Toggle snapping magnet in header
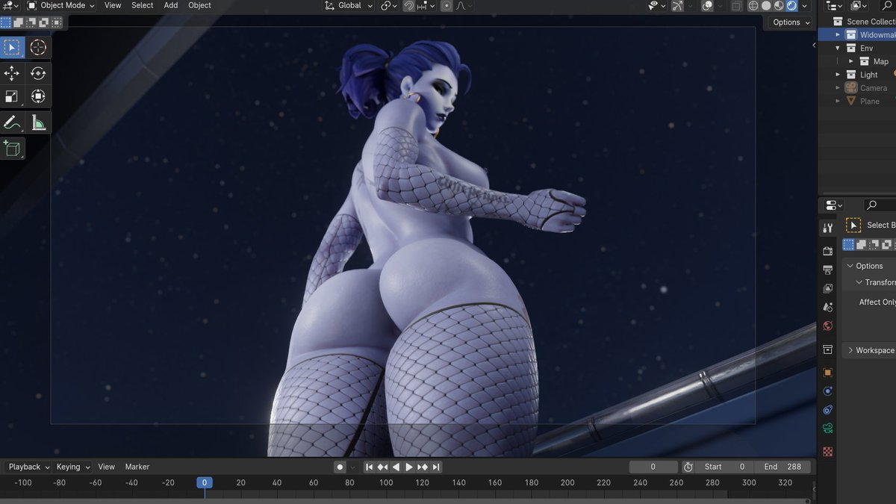 coord(409,5)
